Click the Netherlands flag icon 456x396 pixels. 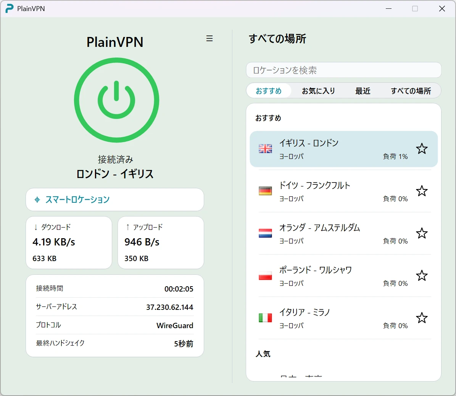(265, 233)
